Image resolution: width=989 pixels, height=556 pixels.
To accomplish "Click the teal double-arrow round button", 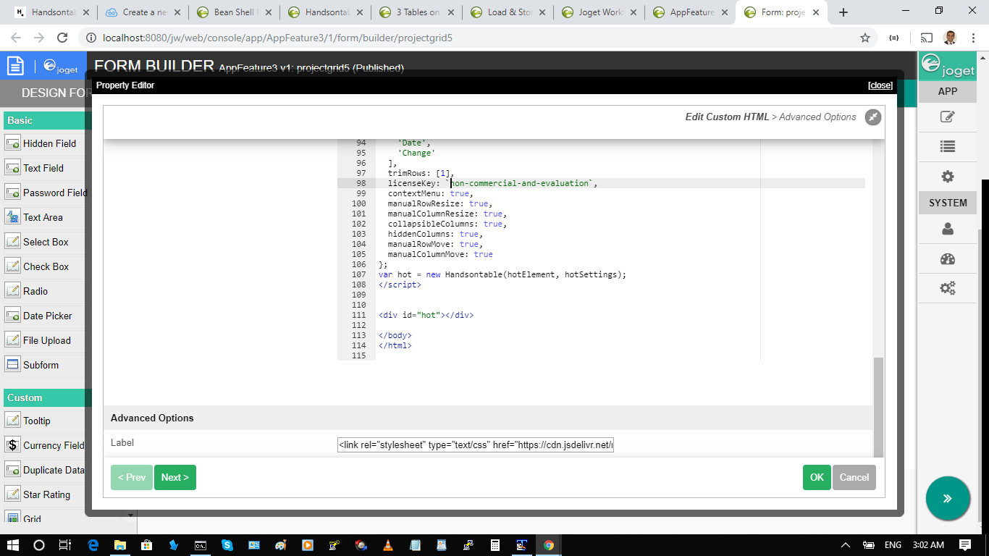I will [947, 498].
